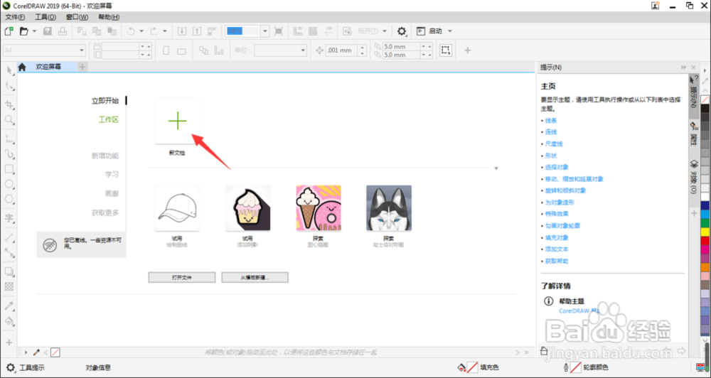
Task: Click the Home icon on tab bar
Action: [x=22, y=67]
